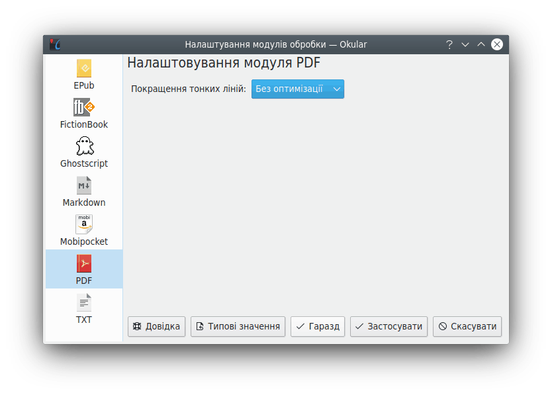Click the 'Застосувати' apply button

point(389,326)
